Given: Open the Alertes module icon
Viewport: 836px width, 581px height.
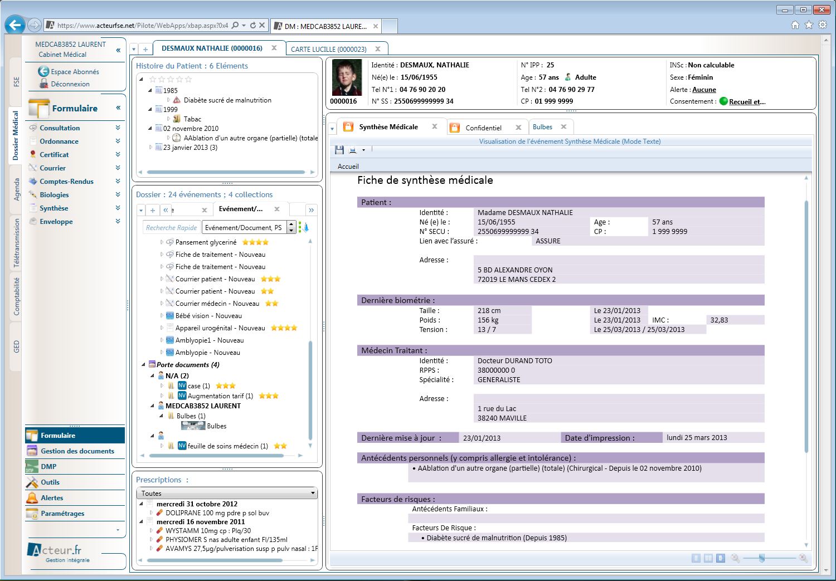Looking at the screenshot, I should [32, 498].
